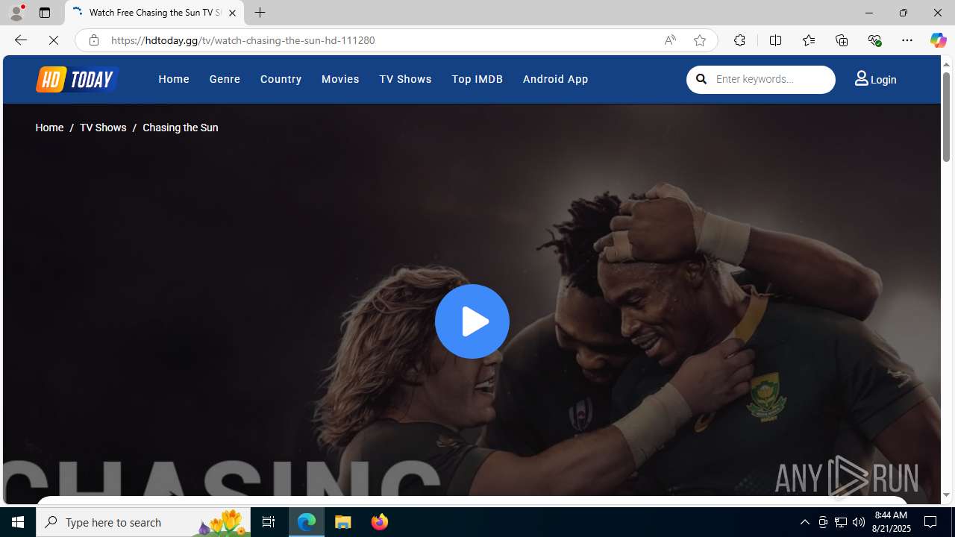This screenshot has height=537, width=955.
Task: Open volume control in tray
Action: coord(859,522)
